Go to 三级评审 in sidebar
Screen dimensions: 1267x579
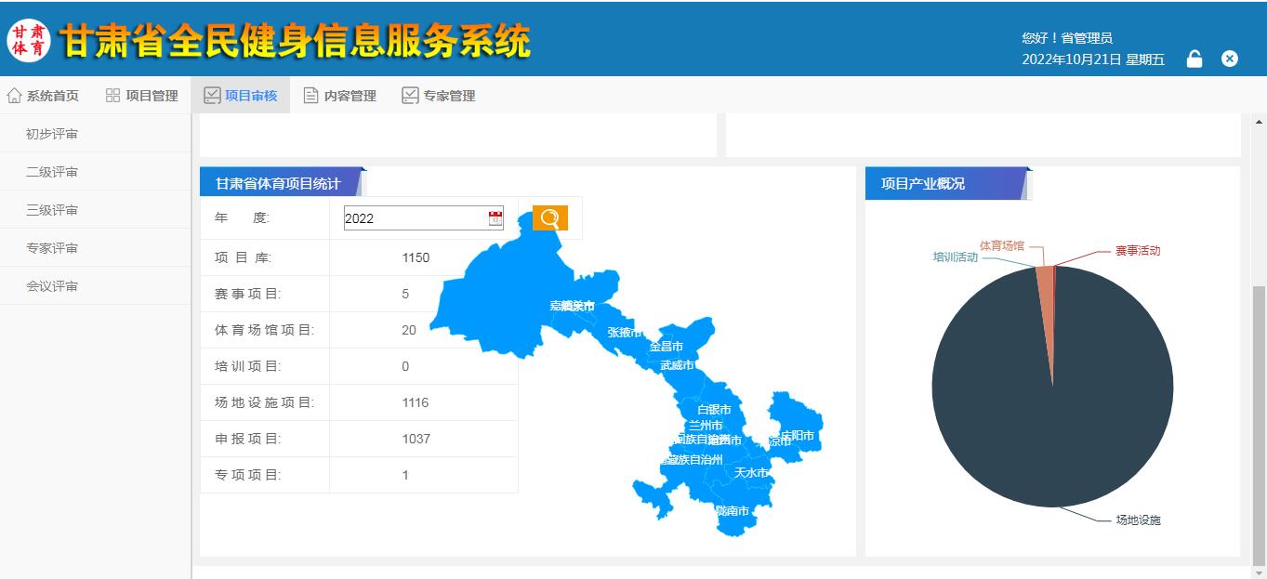coord(52,210)
